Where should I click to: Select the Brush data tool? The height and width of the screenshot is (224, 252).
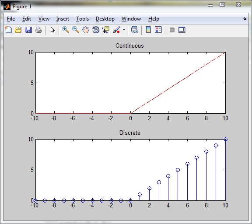point(116,30)
